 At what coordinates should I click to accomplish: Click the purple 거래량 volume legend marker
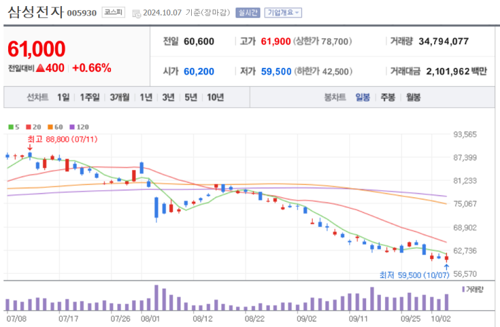click(464, 289)
